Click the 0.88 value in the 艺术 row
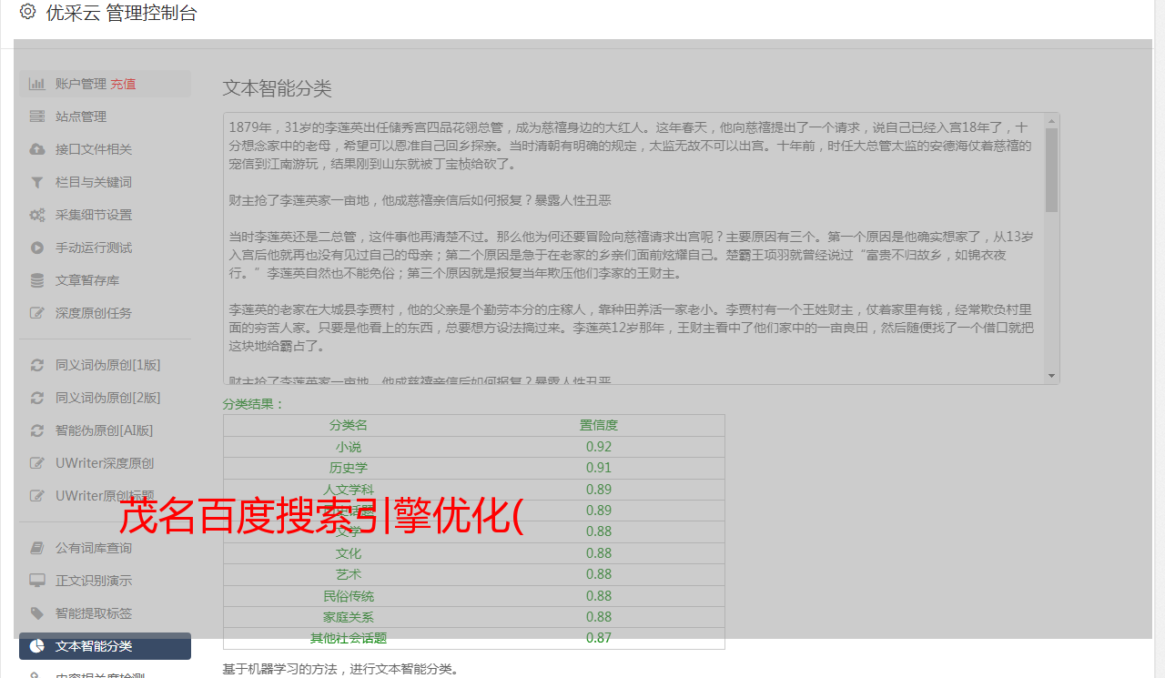 click(x=599, y=574)
